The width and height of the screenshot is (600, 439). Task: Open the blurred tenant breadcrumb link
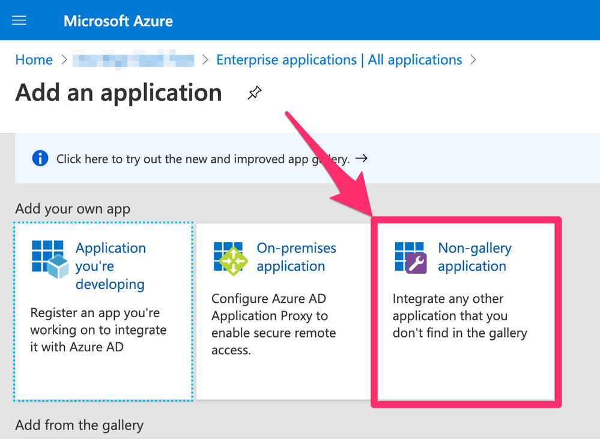coord(133,59)
